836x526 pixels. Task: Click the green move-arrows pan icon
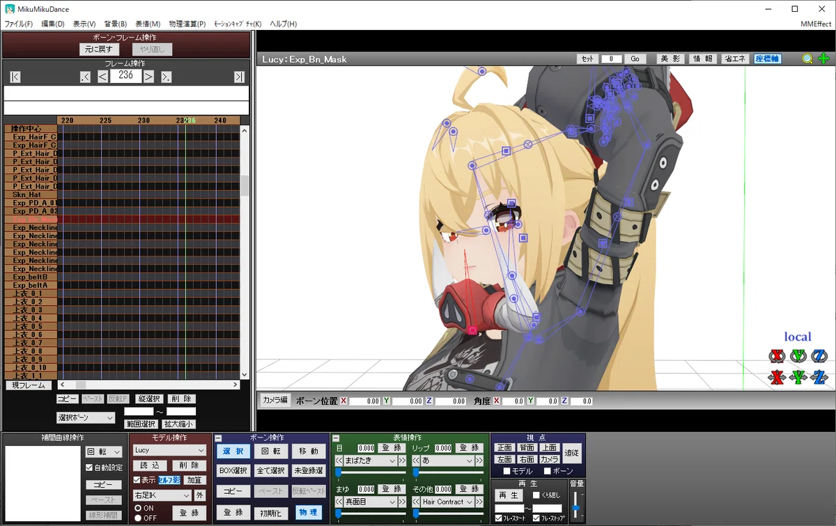[x=824, y=59]
